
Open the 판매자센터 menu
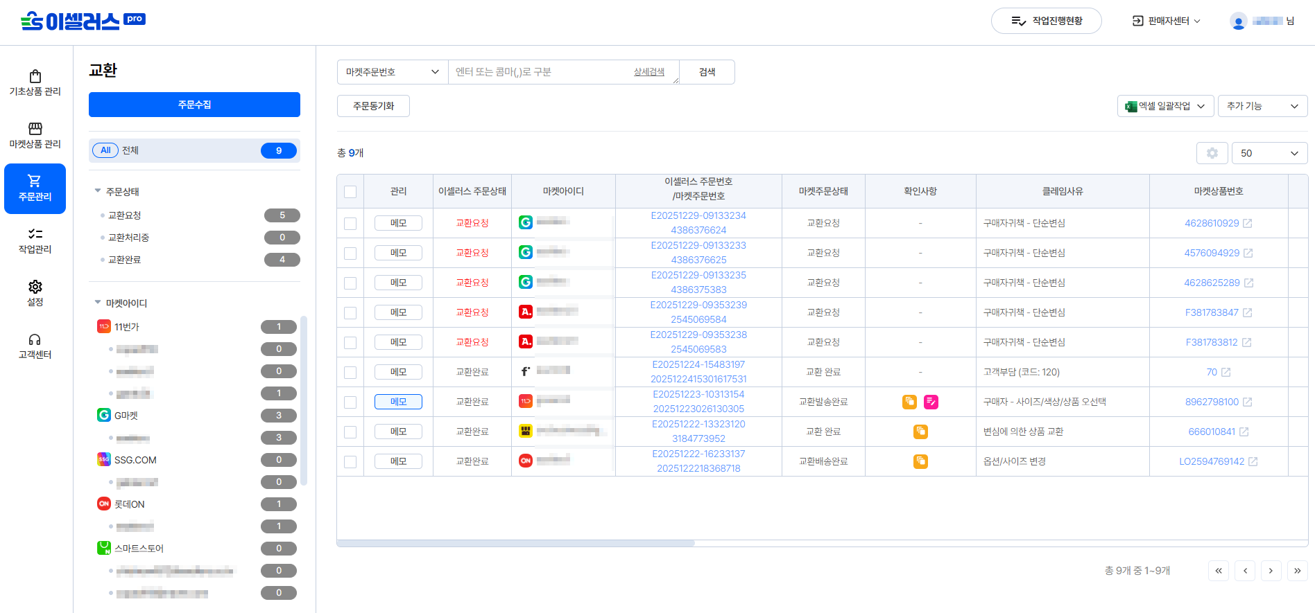tap(1167, 21)
